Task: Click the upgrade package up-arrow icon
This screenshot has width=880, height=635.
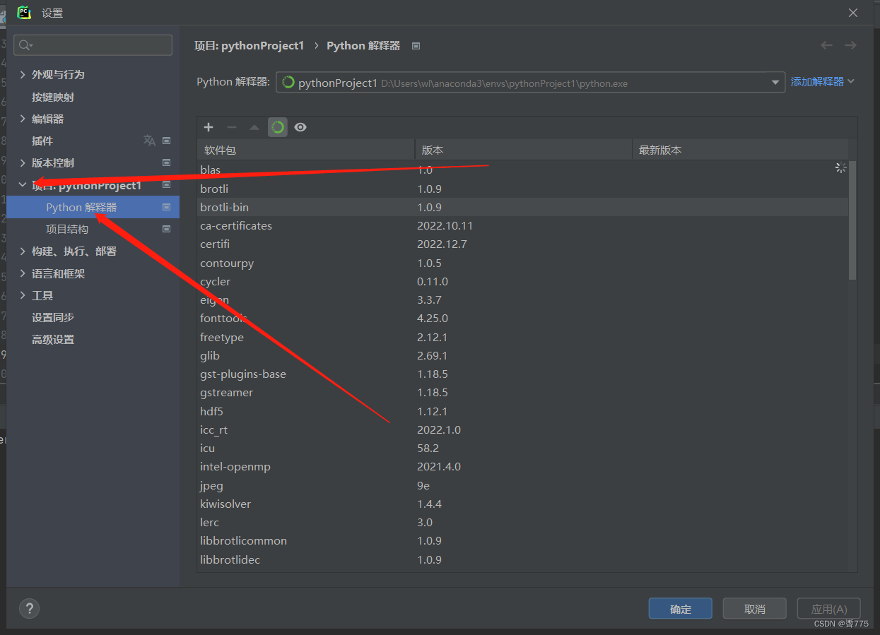Action: click(x=254, y=127)
